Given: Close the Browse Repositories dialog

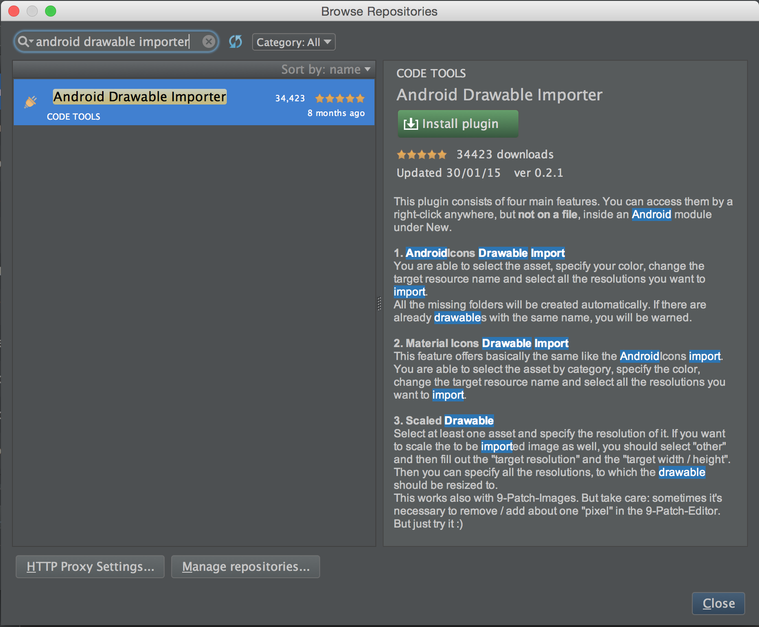Looking at the screenshot, I should point(719,603).
